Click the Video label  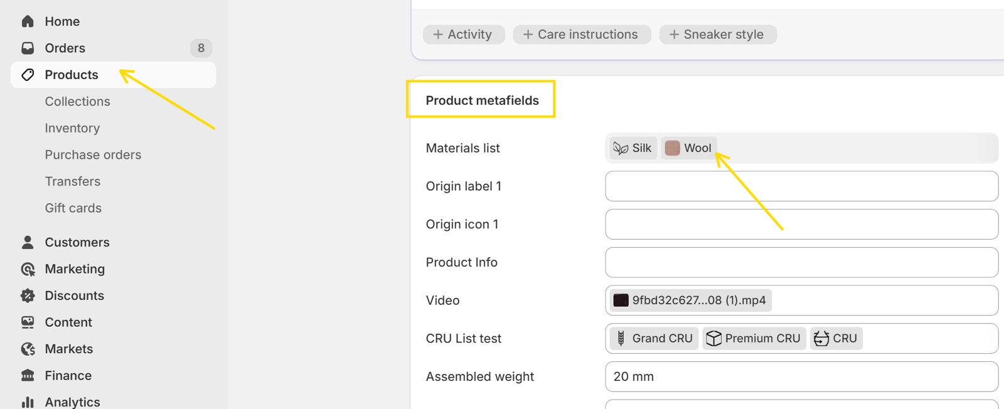(442, 300)
